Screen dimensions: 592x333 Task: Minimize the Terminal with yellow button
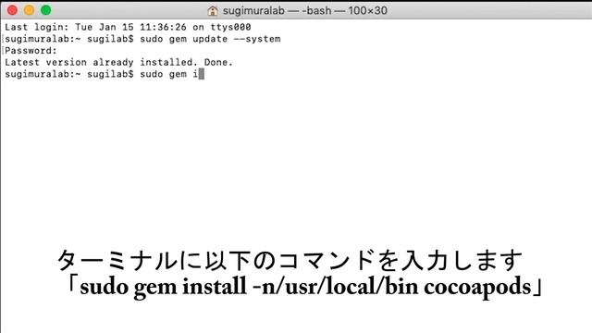(x=29, y=10)
